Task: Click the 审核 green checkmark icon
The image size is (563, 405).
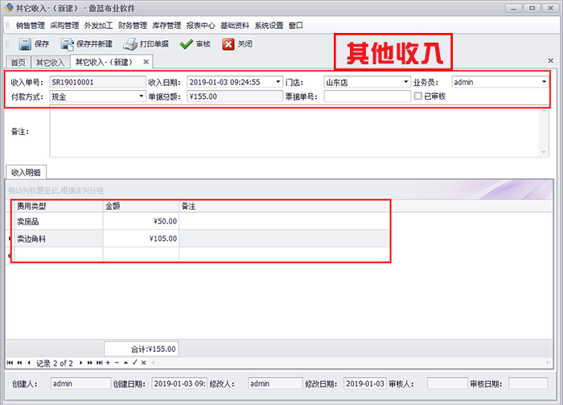Action: tap(186, 44)
